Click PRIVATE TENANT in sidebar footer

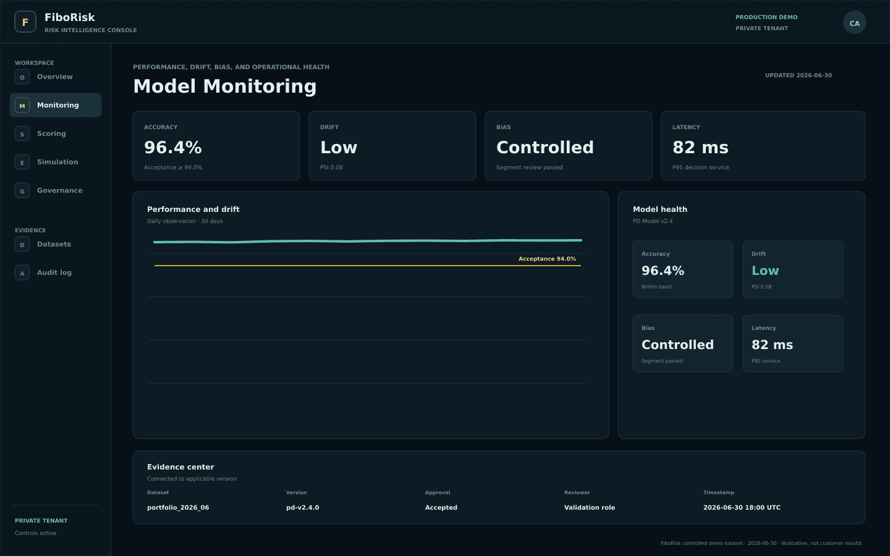point(41,521)
